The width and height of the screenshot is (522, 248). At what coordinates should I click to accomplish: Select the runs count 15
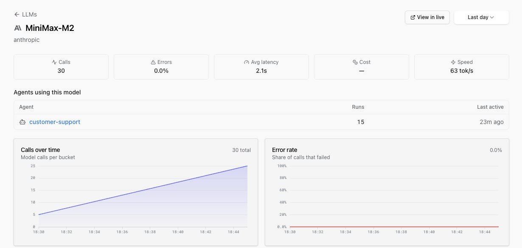[361, 122]
